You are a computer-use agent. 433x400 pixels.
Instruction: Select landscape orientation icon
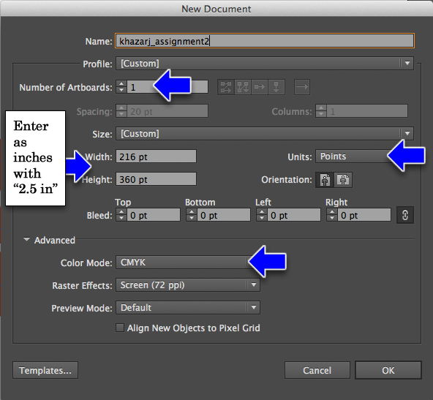[343, 180]
